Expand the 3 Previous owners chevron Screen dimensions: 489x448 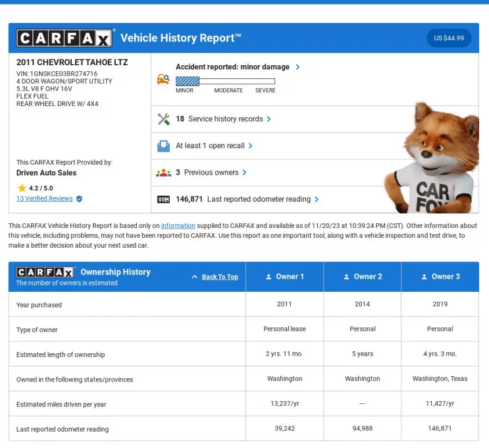click(245, 173)
